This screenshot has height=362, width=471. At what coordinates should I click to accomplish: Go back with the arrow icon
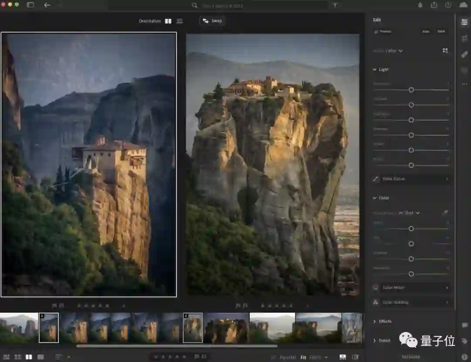tap(47, 5)
